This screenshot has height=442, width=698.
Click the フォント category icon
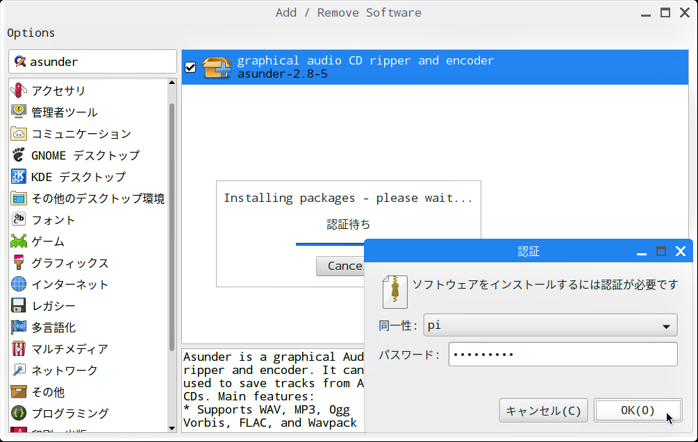point(19,219)
